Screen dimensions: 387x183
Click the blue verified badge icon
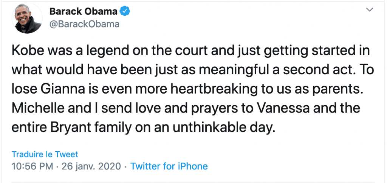(x=125, y=12)
